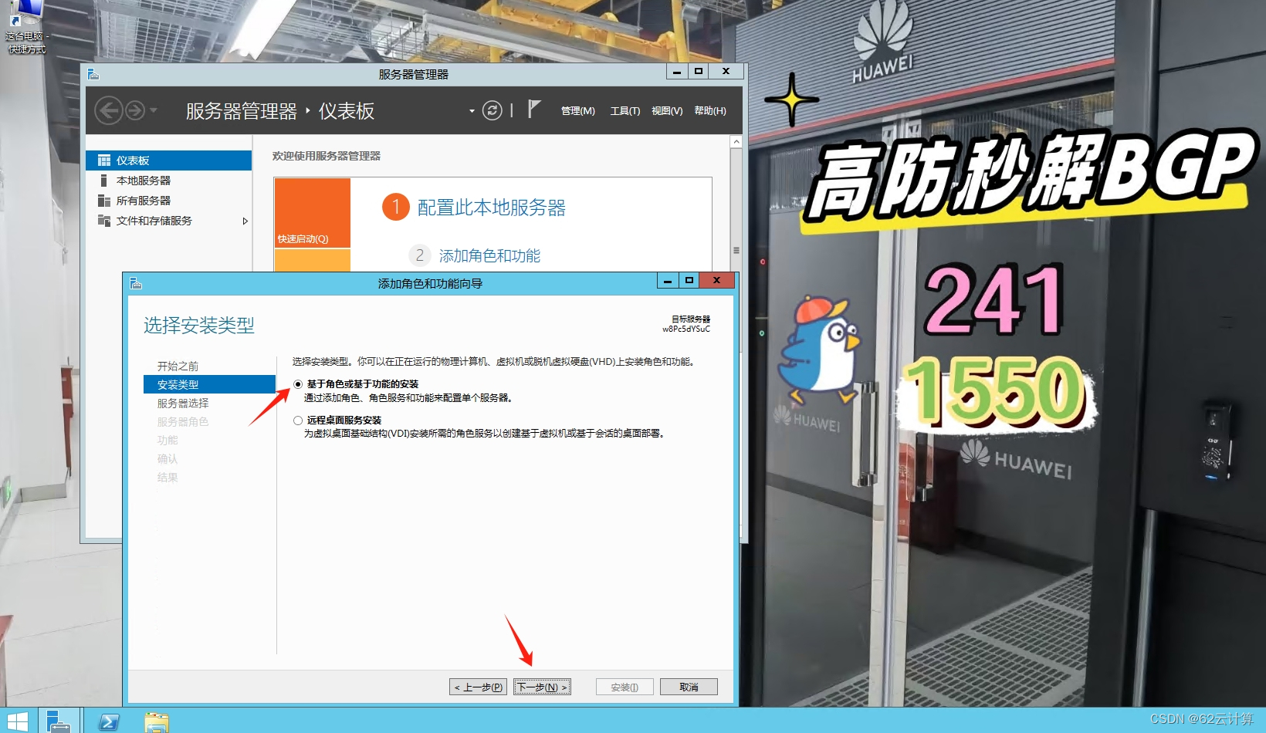This screenshot has height=733, width=1266.
Task: Open the 视图(V) menu
Action: coord(667,111)
